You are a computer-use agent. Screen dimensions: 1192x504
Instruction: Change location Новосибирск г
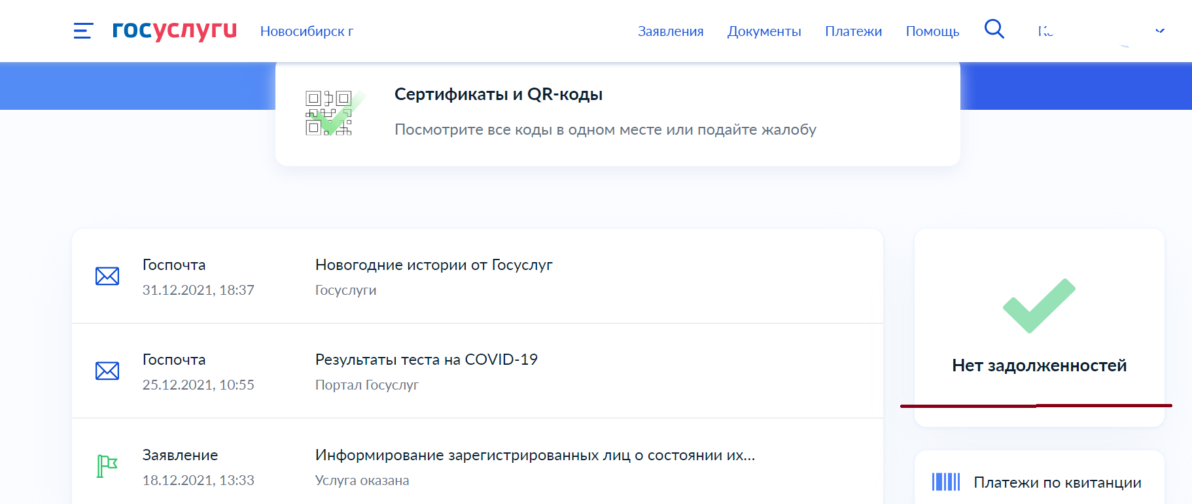pos(307,31)
